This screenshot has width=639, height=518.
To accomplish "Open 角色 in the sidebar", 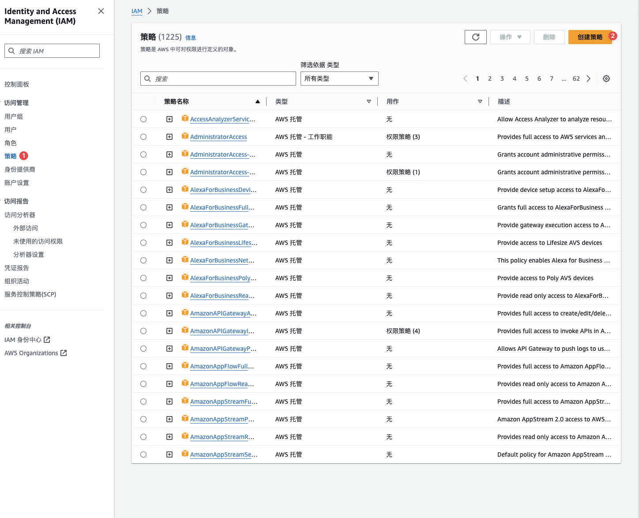I will pyautogui.click(x=11, y=143).
